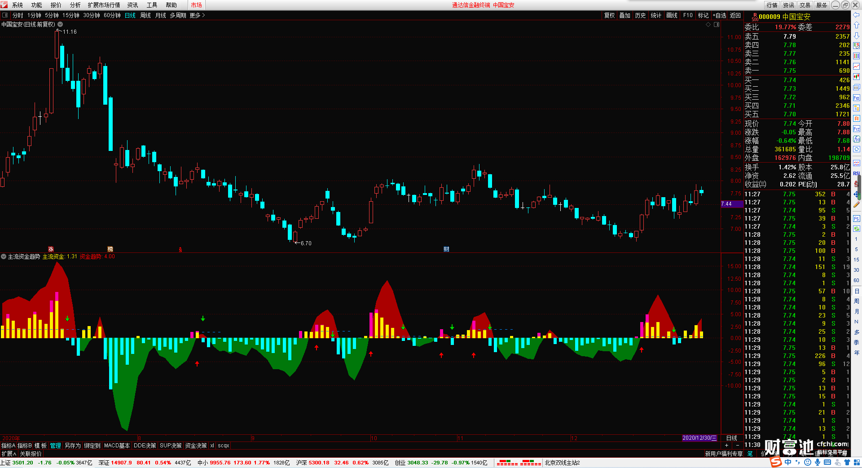
Task: Click the + zoom-in chart button
Action: click(x=727, y=445)
